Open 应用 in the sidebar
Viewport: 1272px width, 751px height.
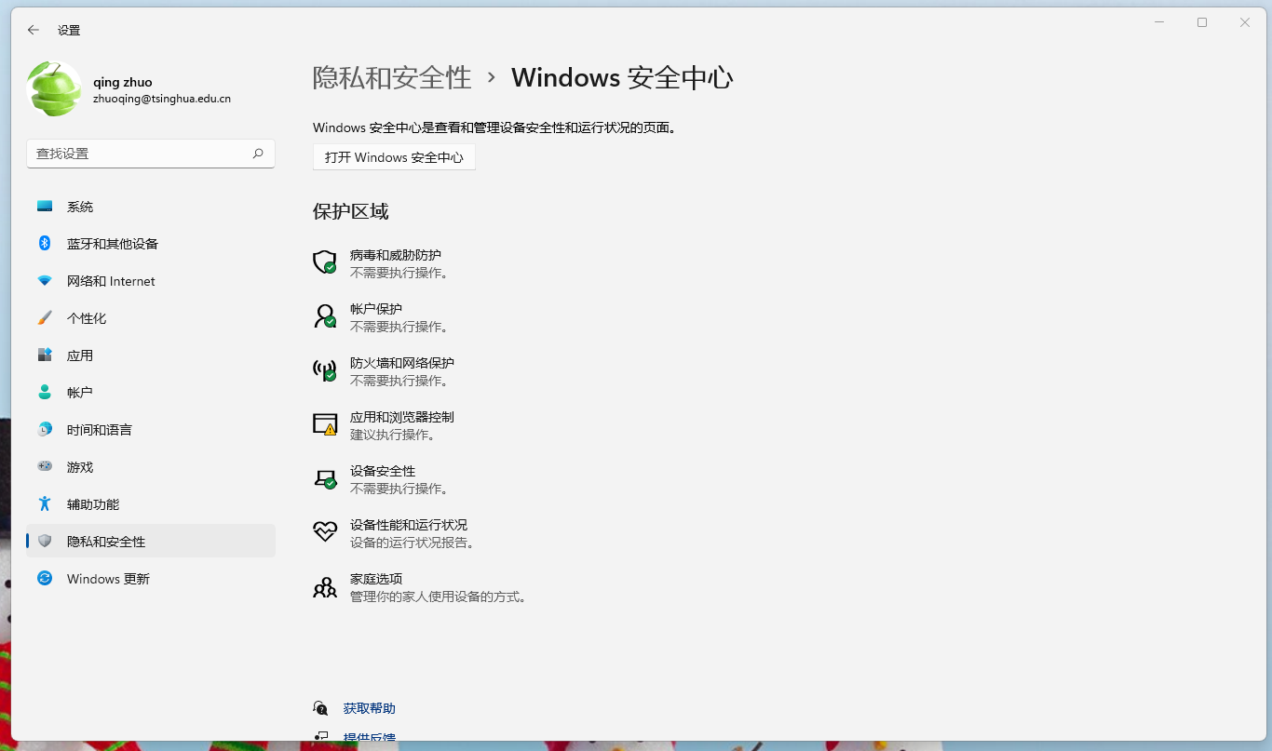coord(151,355)
